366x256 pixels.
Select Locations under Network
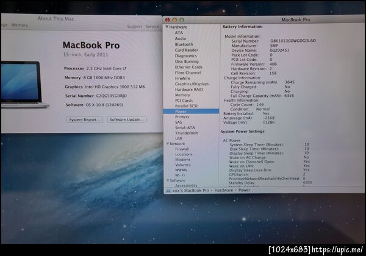pos(184,154)
